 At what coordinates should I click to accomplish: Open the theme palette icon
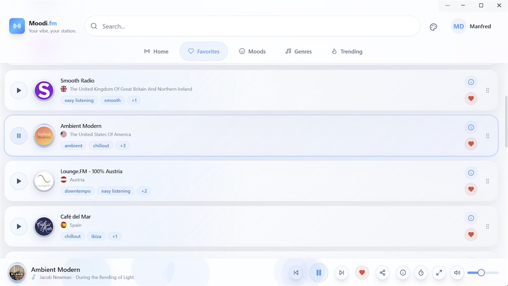coord(433,27)
